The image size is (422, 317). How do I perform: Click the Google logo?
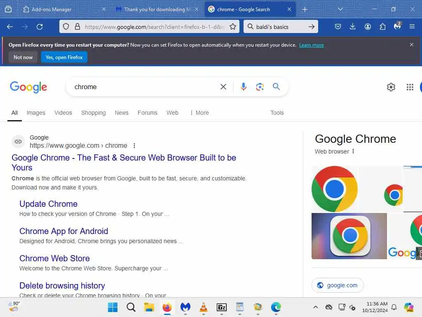coord(28,87)
